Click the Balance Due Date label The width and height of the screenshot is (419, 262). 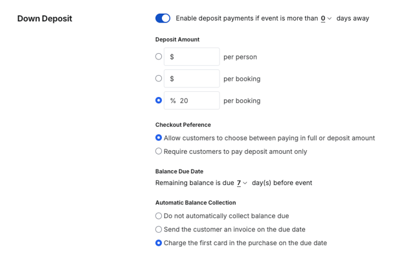(x=179, y=171)
